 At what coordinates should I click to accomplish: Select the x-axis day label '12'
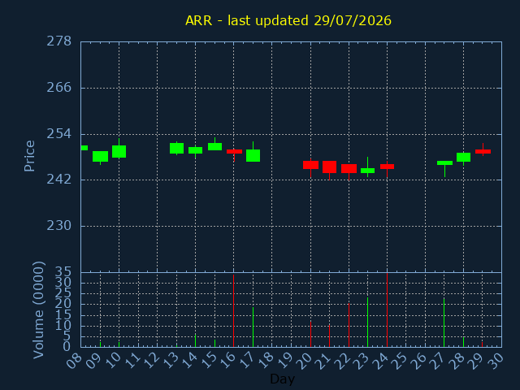click(152, 360)
